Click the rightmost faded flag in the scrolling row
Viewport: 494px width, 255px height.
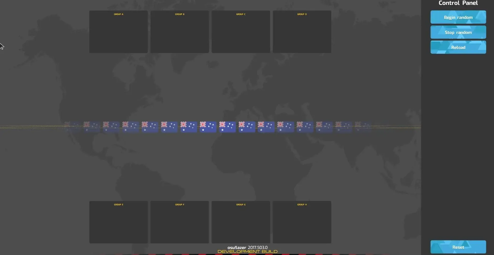click(x=363, y=127)
